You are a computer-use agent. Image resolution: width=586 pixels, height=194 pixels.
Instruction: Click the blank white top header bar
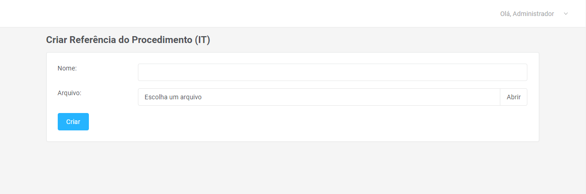[x=229, y=14]
